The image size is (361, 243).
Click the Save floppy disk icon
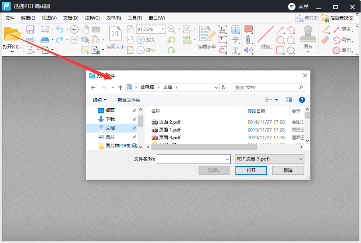(30, 29)
